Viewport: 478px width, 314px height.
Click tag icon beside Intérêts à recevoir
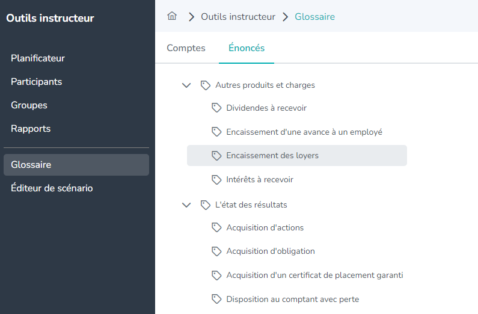pyautogui.click(x=216, y=180)
